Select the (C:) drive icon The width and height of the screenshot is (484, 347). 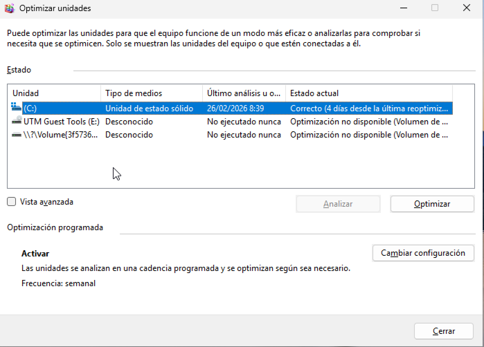[16, 107]
